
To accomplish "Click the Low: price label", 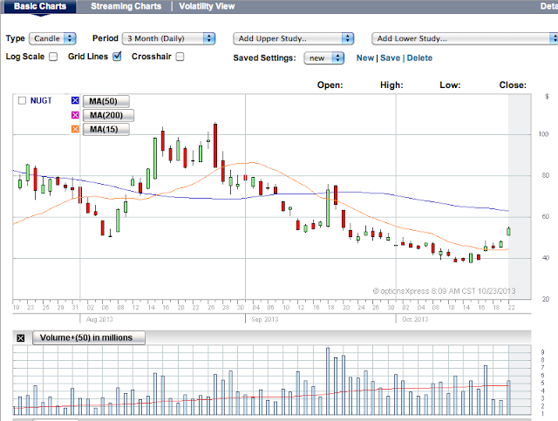I will tap(450, 85).
